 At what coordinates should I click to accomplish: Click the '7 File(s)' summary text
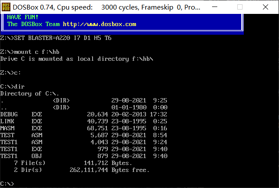[30, 163]
